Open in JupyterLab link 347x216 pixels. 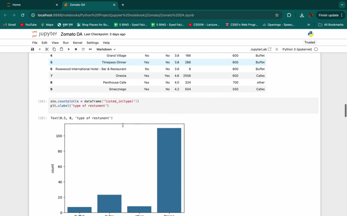click(x=261, y=49)
